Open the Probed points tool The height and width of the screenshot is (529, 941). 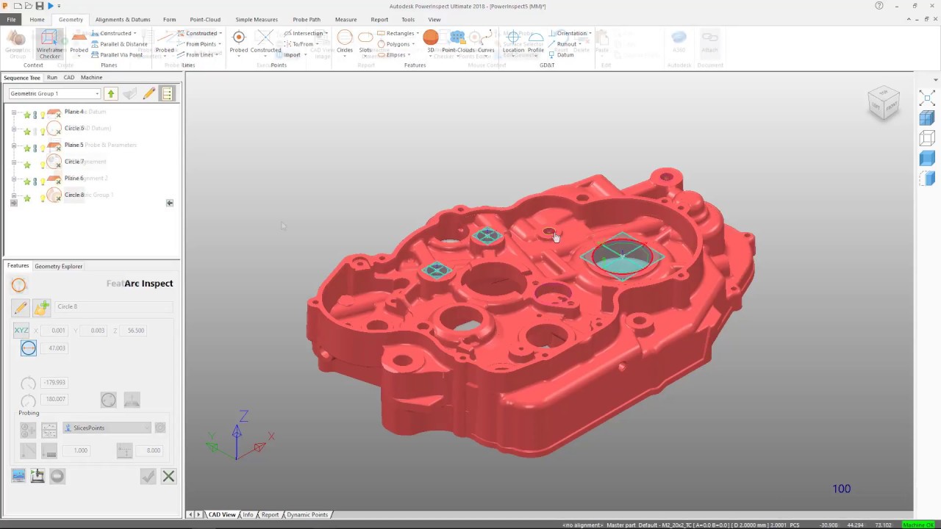238,43
